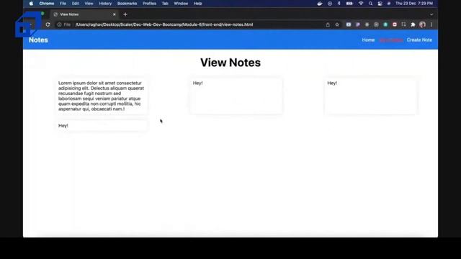This screenshot has width=461, height=259.
Task: Open the Window menu
Action: [181, 4]
